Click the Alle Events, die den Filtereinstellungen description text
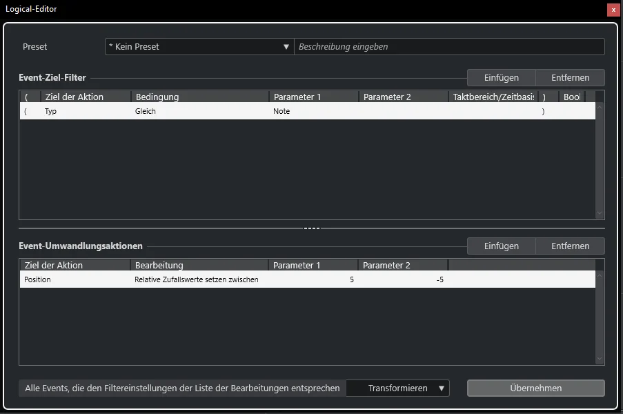This screenshot has height=414, width=623. tap(182, 388)
